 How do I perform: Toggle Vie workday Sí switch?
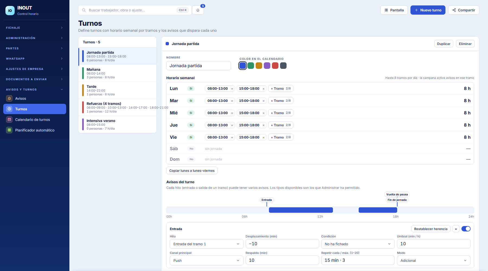coord(191,137)
